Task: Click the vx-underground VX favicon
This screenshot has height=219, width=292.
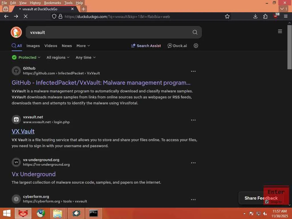Action: (x=16, y=162)
